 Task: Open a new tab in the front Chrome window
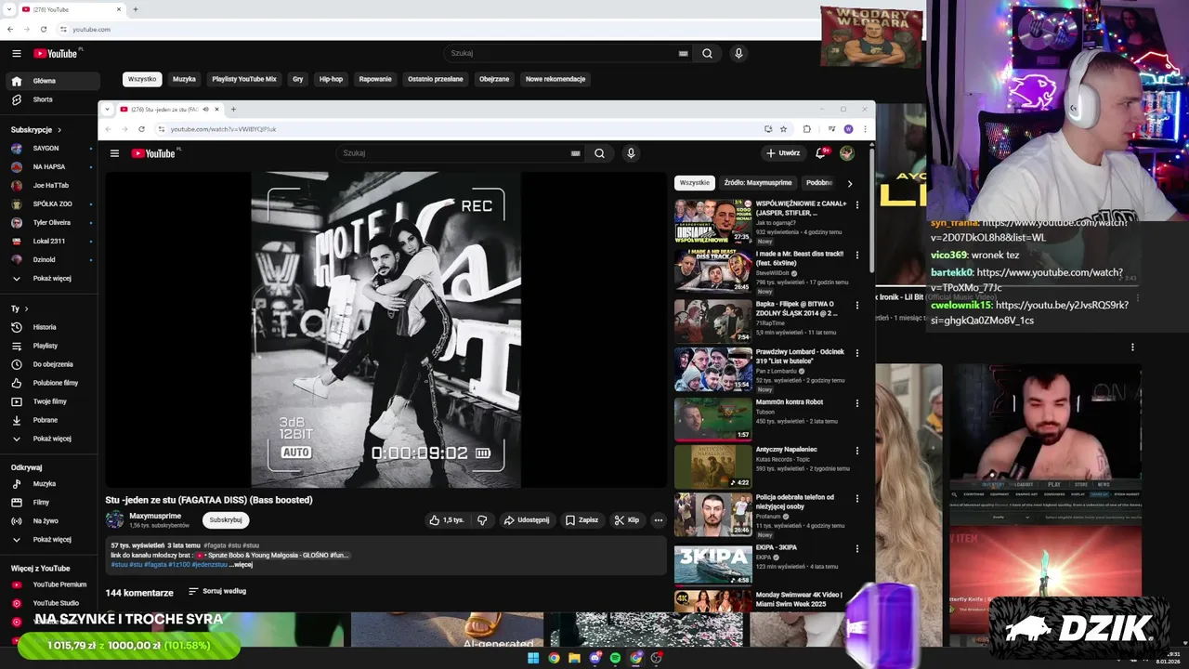tap(233, 110)
